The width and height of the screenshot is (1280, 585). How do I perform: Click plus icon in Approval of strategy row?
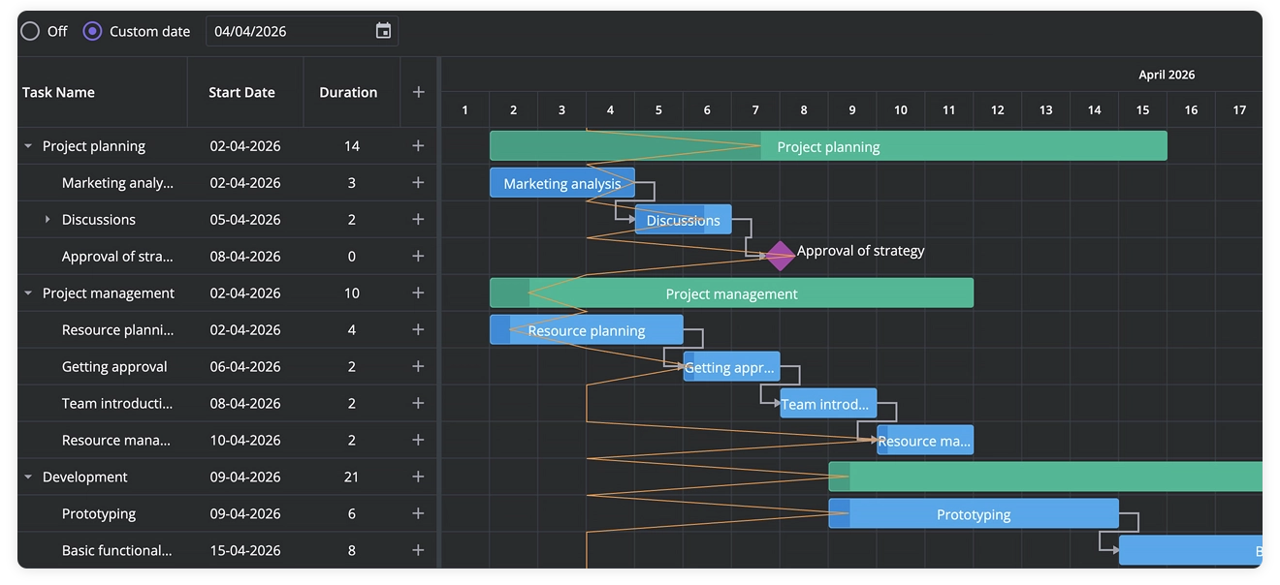click(418, 257)
